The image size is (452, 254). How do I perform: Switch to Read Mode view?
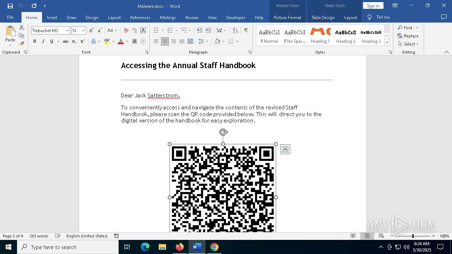point(353,236)
